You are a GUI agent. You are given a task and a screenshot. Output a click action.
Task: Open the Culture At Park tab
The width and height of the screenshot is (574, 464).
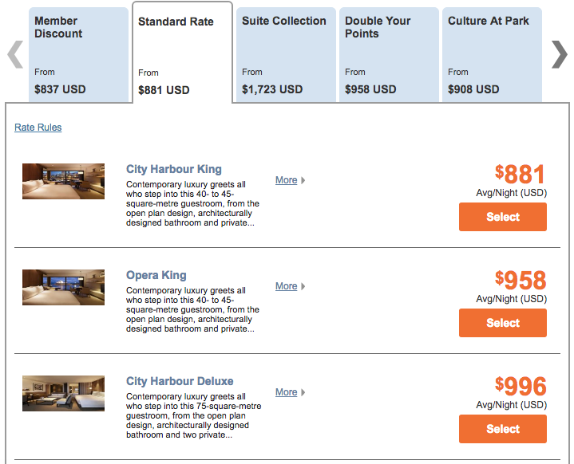tap(492, 55)
